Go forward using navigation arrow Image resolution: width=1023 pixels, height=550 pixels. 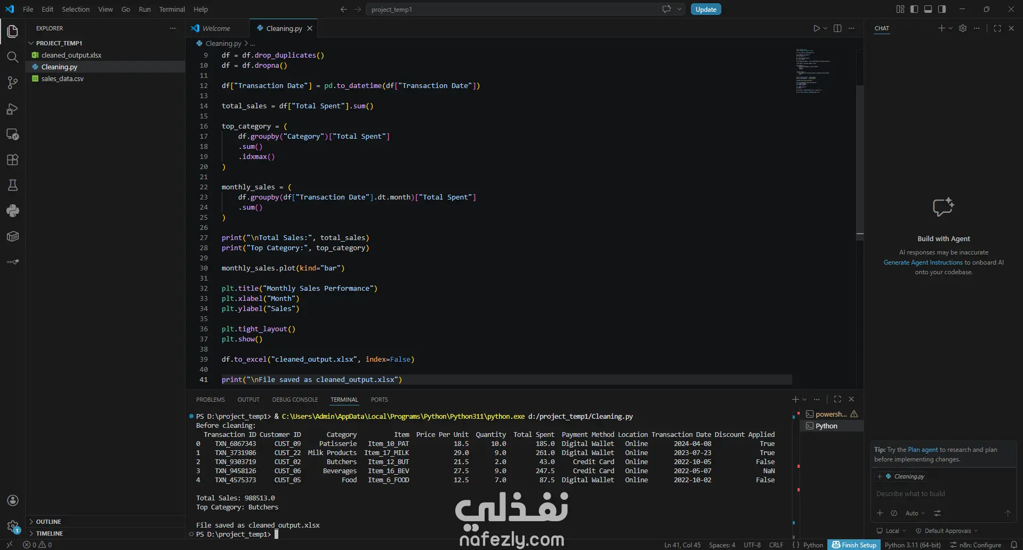[358, 9]
